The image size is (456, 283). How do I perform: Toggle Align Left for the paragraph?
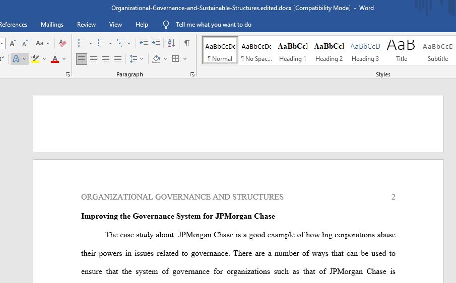click(x=82, y=59)
